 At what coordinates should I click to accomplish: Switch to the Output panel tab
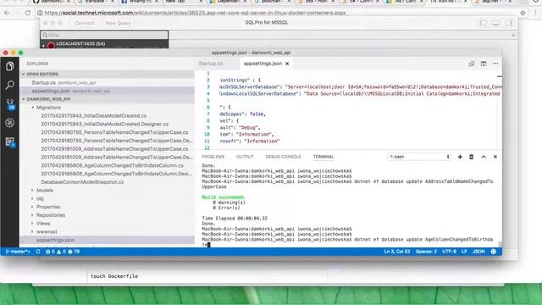245,157
